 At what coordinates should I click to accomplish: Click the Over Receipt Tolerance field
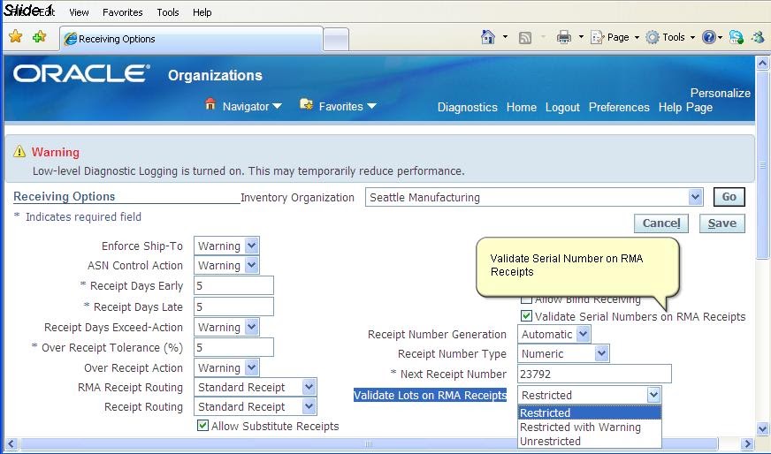click(233, 347)
